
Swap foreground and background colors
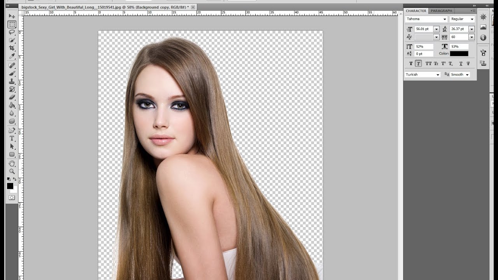click(15, 179)
